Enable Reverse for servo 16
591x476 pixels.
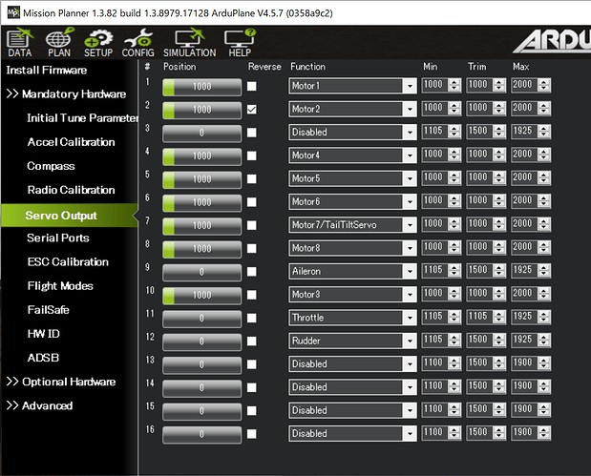[252, 434]
